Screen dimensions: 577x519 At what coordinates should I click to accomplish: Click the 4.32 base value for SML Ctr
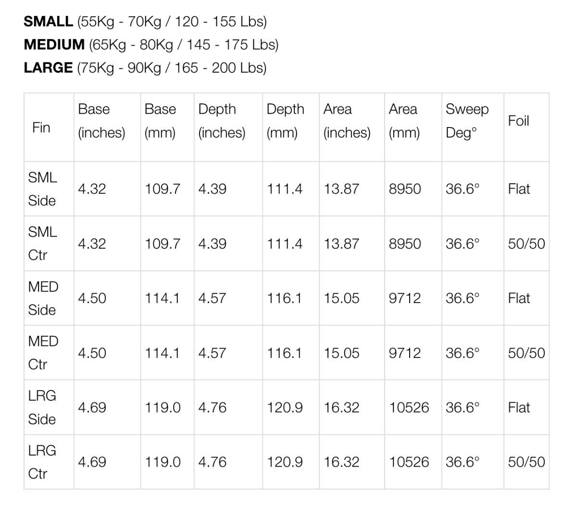[x=92, y=243]
